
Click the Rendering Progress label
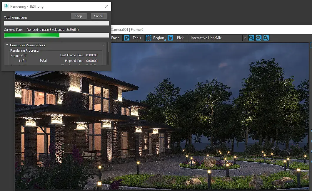click(25, 50)
